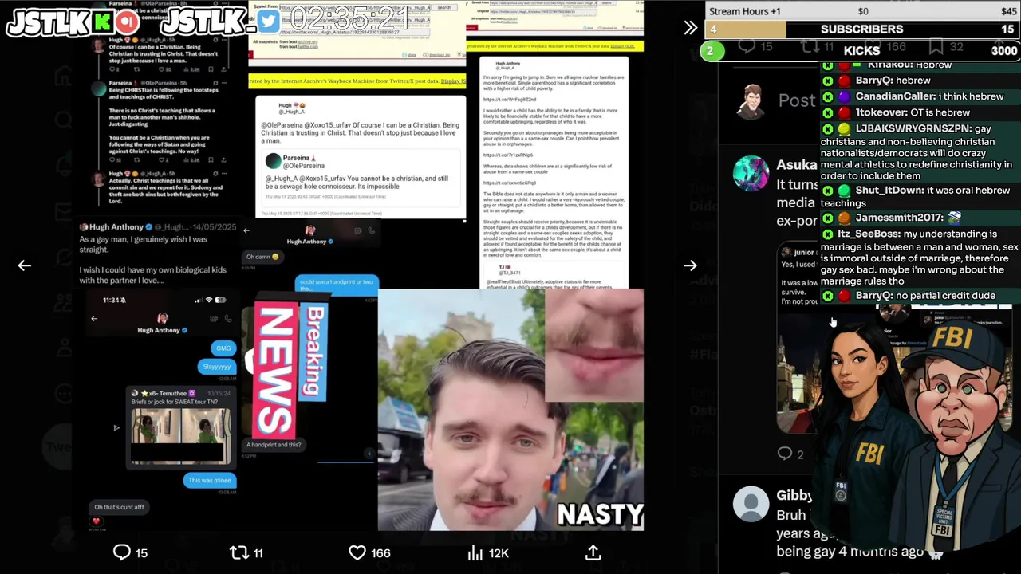
Task: Open Asuka's username link
Action: click(797, 165)
